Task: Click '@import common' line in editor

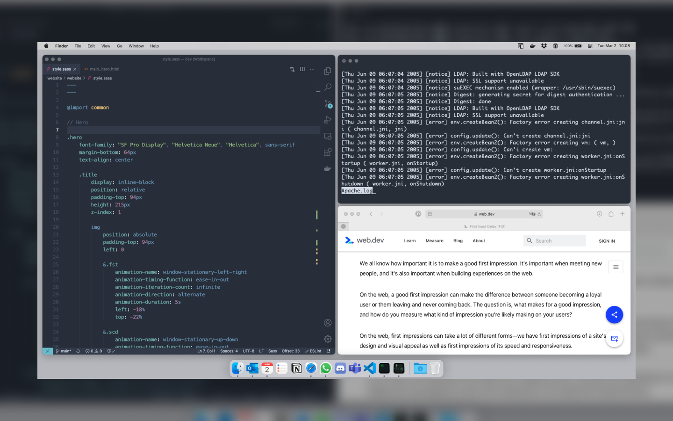Action: click(x=88, y=108)
